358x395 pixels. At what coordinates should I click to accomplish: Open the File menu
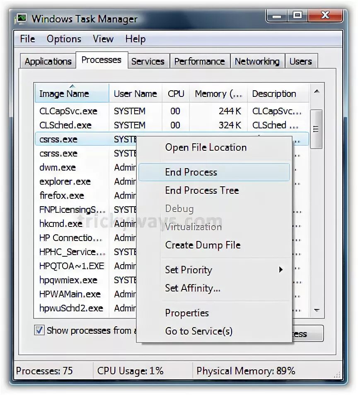pyautogui.click(x=27, y=39)
